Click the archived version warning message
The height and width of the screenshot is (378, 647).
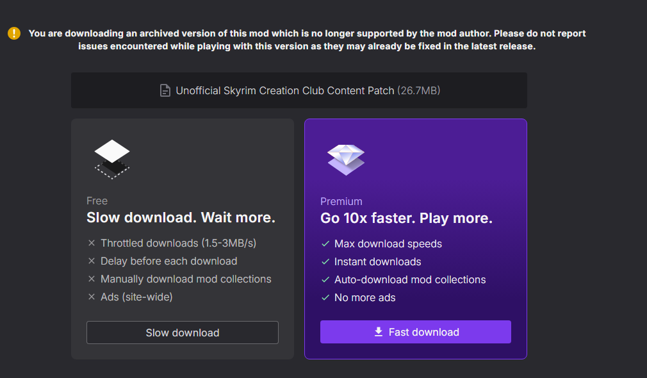click(307, 40)
